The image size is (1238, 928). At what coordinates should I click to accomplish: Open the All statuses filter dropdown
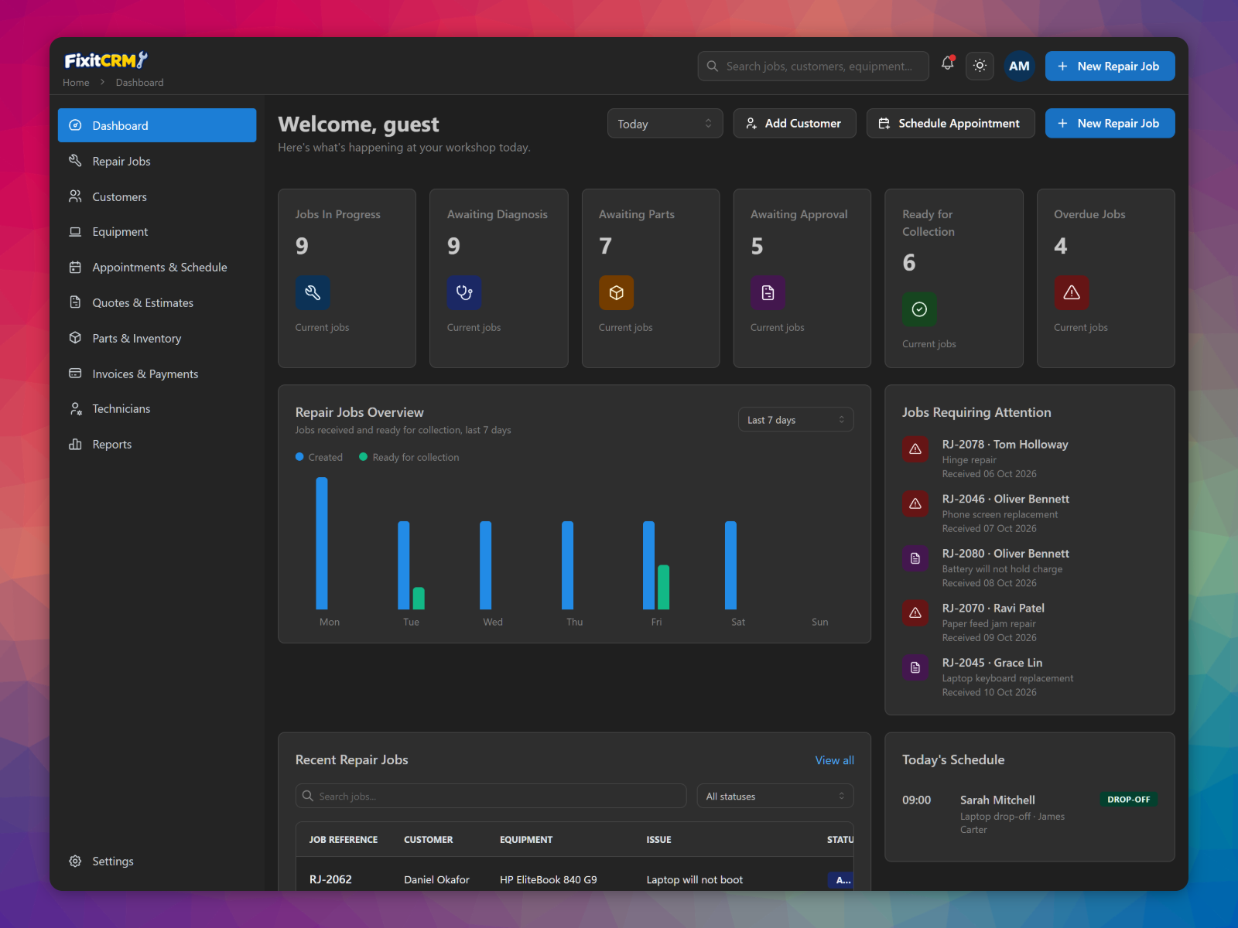775,797
